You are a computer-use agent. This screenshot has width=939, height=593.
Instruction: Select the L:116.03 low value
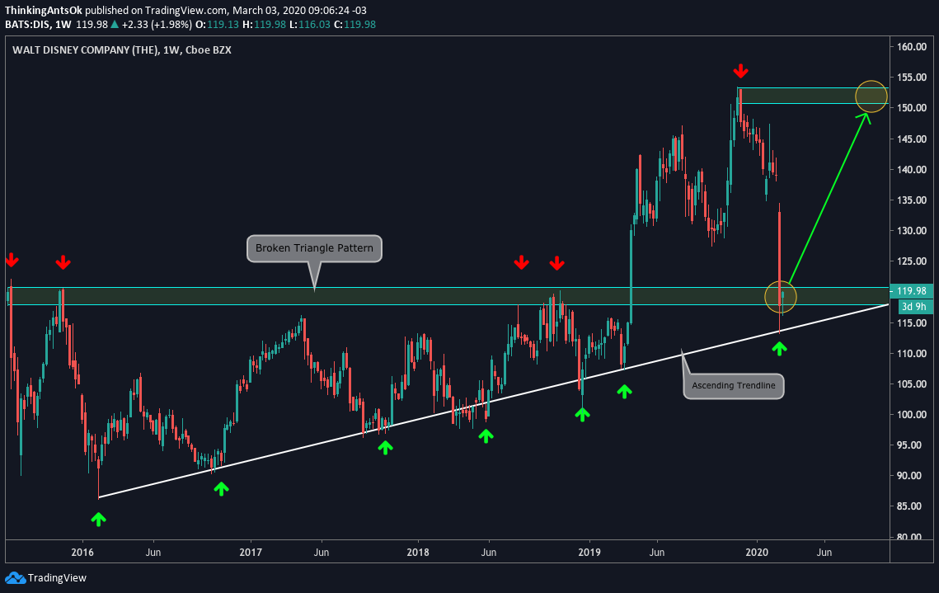tap(309, 25)
